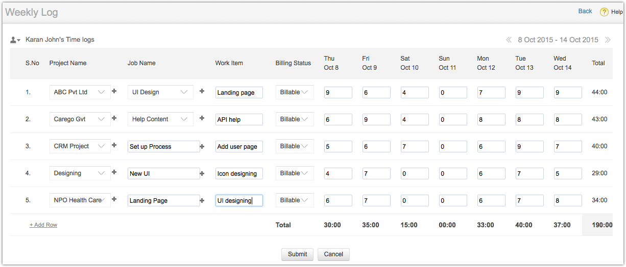Click plus icon next to Set up Process job
Image resolution: width=626 pixels, height=267 pixels.
coord(202,146)
